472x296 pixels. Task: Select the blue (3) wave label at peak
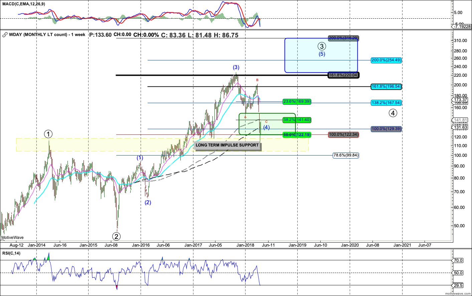[236, 67]
